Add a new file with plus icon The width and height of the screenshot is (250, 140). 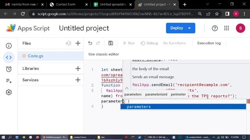(x=78, y=43)
